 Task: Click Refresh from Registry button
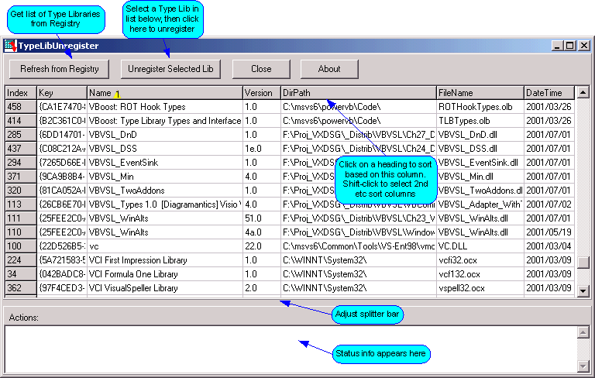[59, 69]
